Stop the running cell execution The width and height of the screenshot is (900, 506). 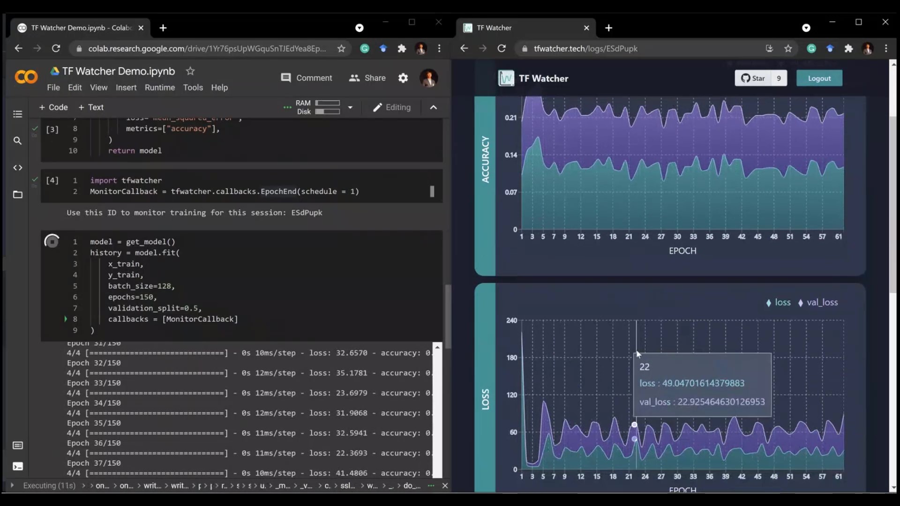tap(52, 242)
